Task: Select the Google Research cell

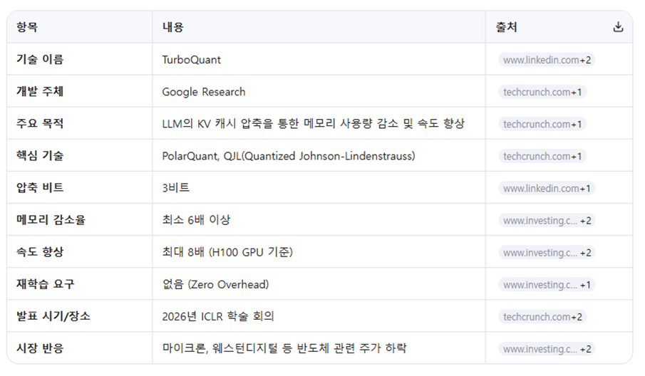Action: pyautogui.click(x=204, y=92)
